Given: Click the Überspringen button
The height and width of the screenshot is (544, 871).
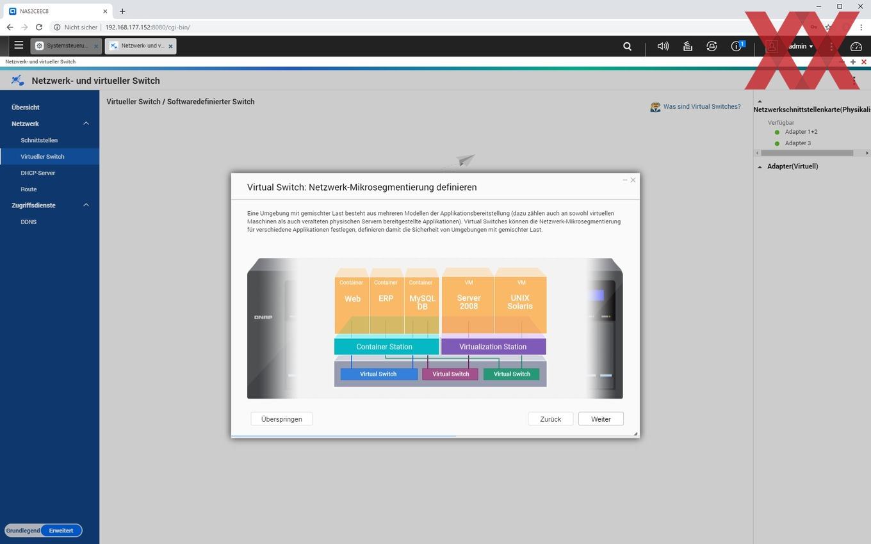Looking at the screenshot, I should point(282,419).
